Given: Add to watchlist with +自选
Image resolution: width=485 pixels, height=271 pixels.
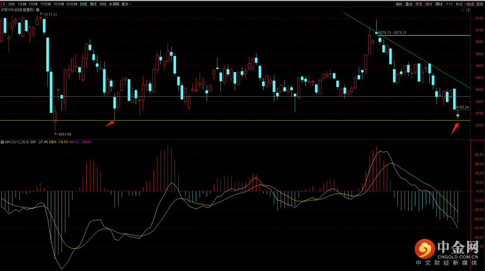Looking at the screenshot, I should (469, 4).
